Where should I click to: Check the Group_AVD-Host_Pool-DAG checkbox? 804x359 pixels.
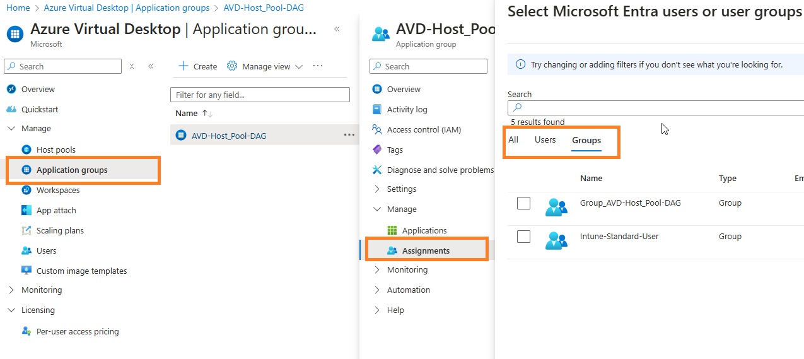point(523,203)
